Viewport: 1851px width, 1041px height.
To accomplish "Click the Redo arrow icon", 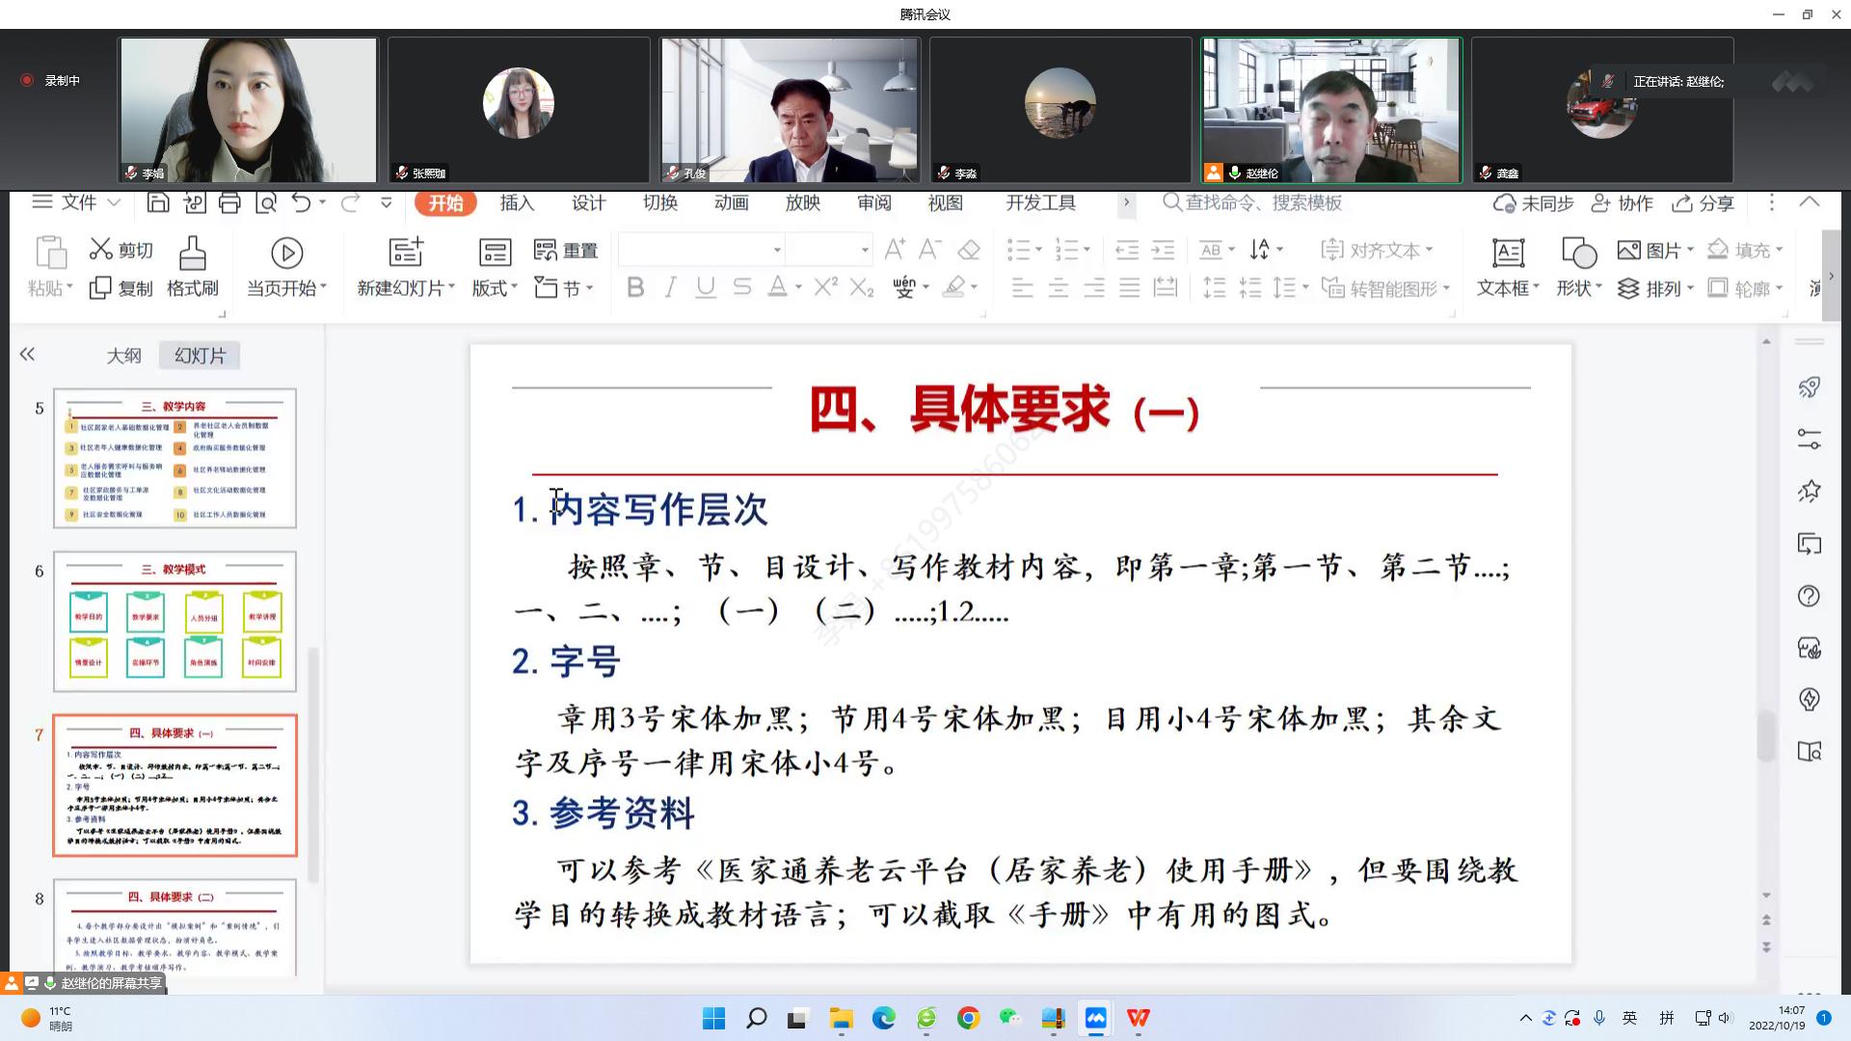I will coord(350,202).
